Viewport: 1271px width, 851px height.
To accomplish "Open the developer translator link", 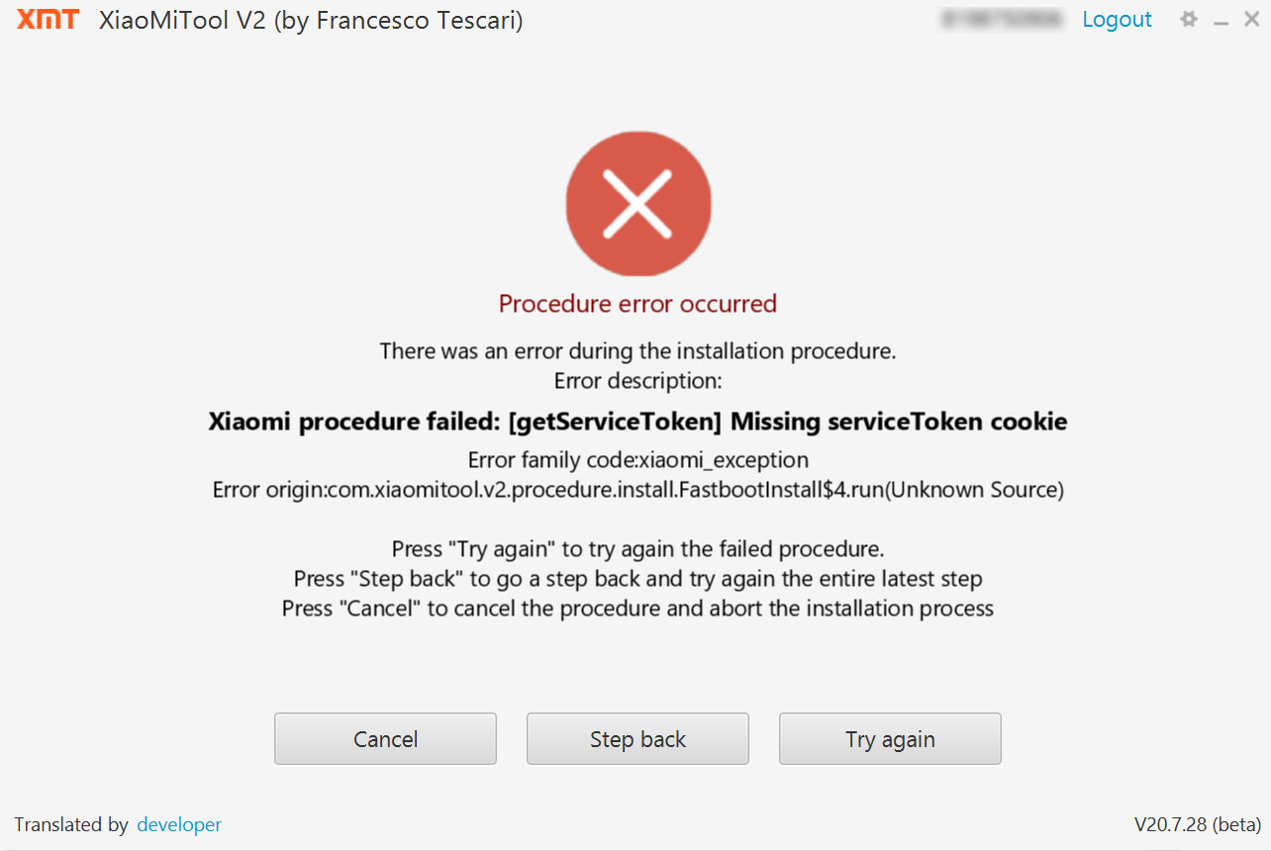I will point(179,824).
